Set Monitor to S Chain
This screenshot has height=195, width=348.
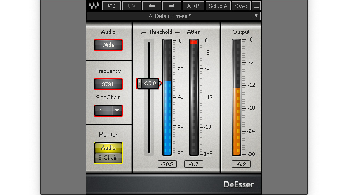pos(108,158)
